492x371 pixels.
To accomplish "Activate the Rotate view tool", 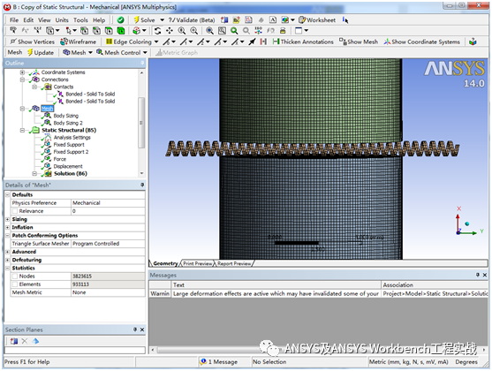I will (157, 31).
